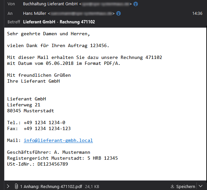Click the USt-IdNr. DE123456789 line
Viewport: 207px width, 190px height.
point(38,164)
